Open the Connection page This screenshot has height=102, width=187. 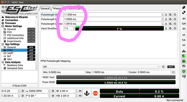(12, 20)
